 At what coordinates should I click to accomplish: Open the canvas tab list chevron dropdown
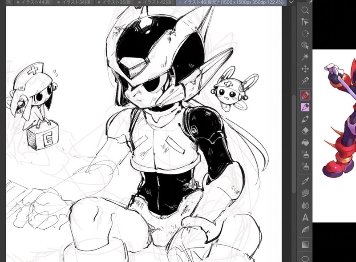(x=291, y=3)
